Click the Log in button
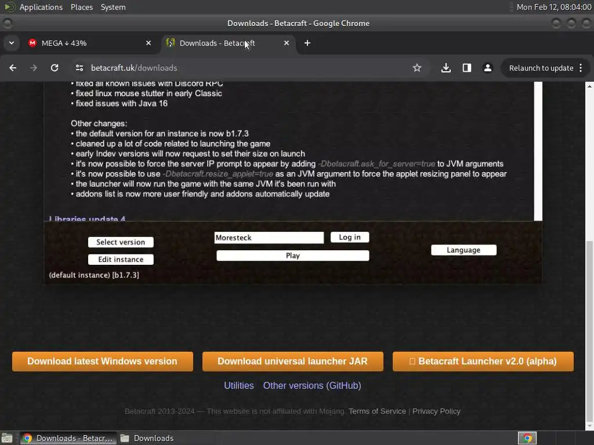 350,237
